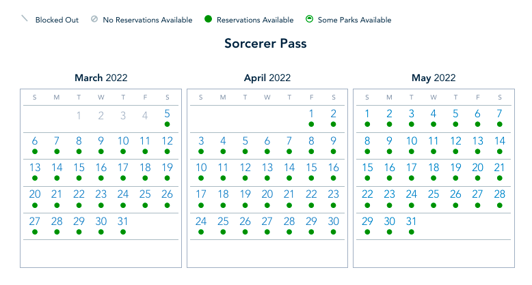
Task: Click the green dot under March 5
Action: (x=167, y=125)
